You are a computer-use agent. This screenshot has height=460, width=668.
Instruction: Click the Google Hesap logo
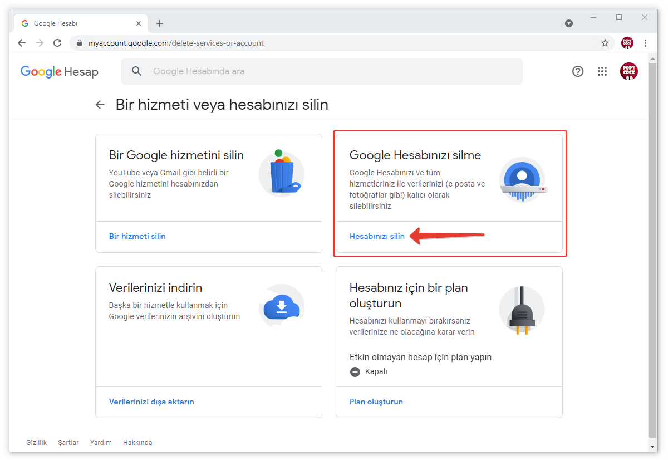point(60,71)
